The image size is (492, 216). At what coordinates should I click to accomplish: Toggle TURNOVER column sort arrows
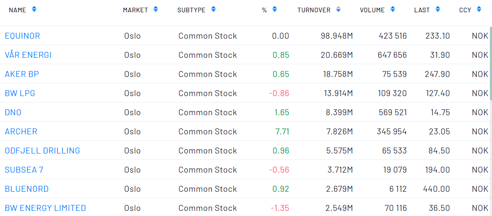point(338,9)
